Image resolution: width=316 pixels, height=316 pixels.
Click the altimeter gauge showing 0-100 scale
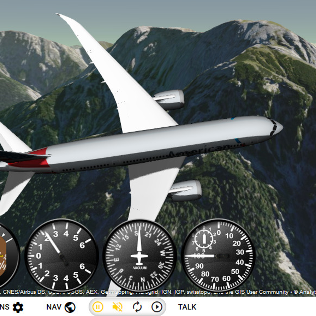coord(218,255)
